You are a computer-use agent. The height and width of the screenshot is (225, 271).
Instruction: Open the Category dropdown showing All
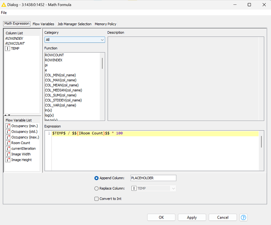tap(75, 40)
